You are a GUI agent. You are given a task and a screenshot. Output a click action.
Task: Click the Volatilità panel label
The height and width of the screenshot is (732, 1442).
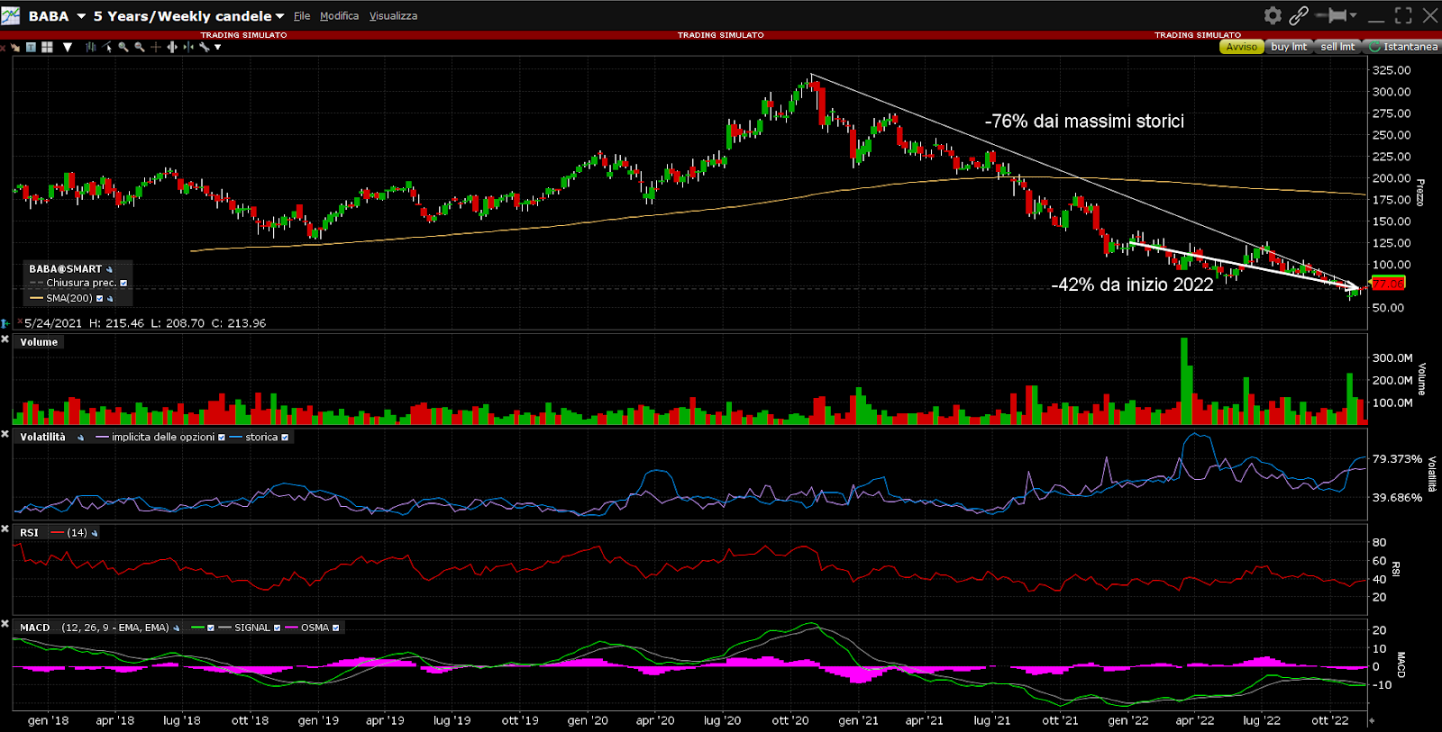[42, 438]
